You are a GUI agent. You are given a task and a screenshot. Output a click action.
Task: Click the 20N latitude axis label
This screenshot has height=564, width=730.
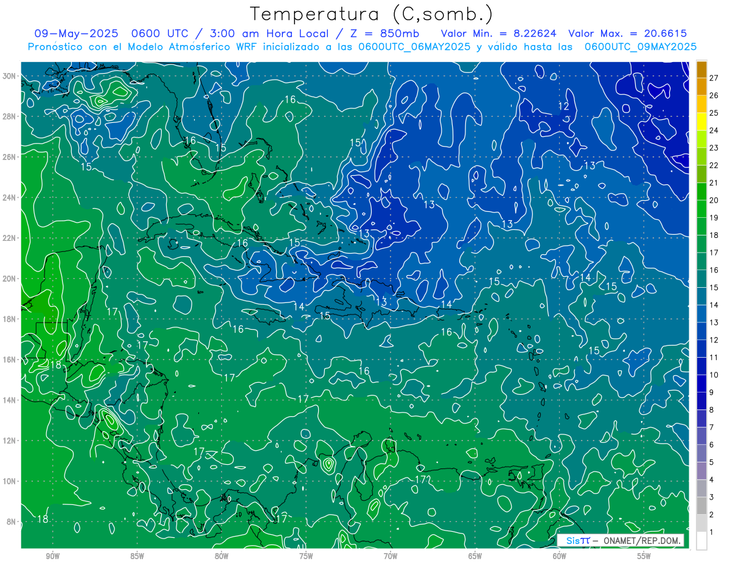click(10, 279)
